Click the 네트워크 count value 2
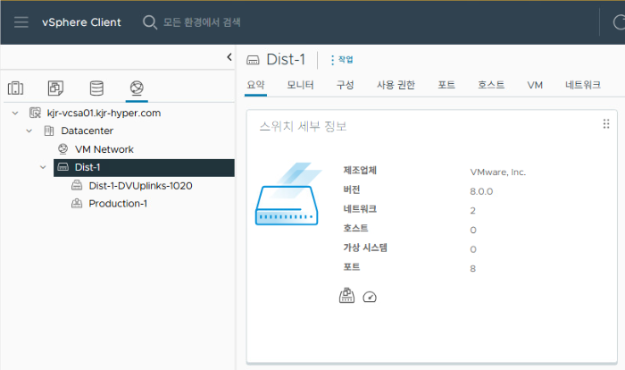 tap(472, 211)
